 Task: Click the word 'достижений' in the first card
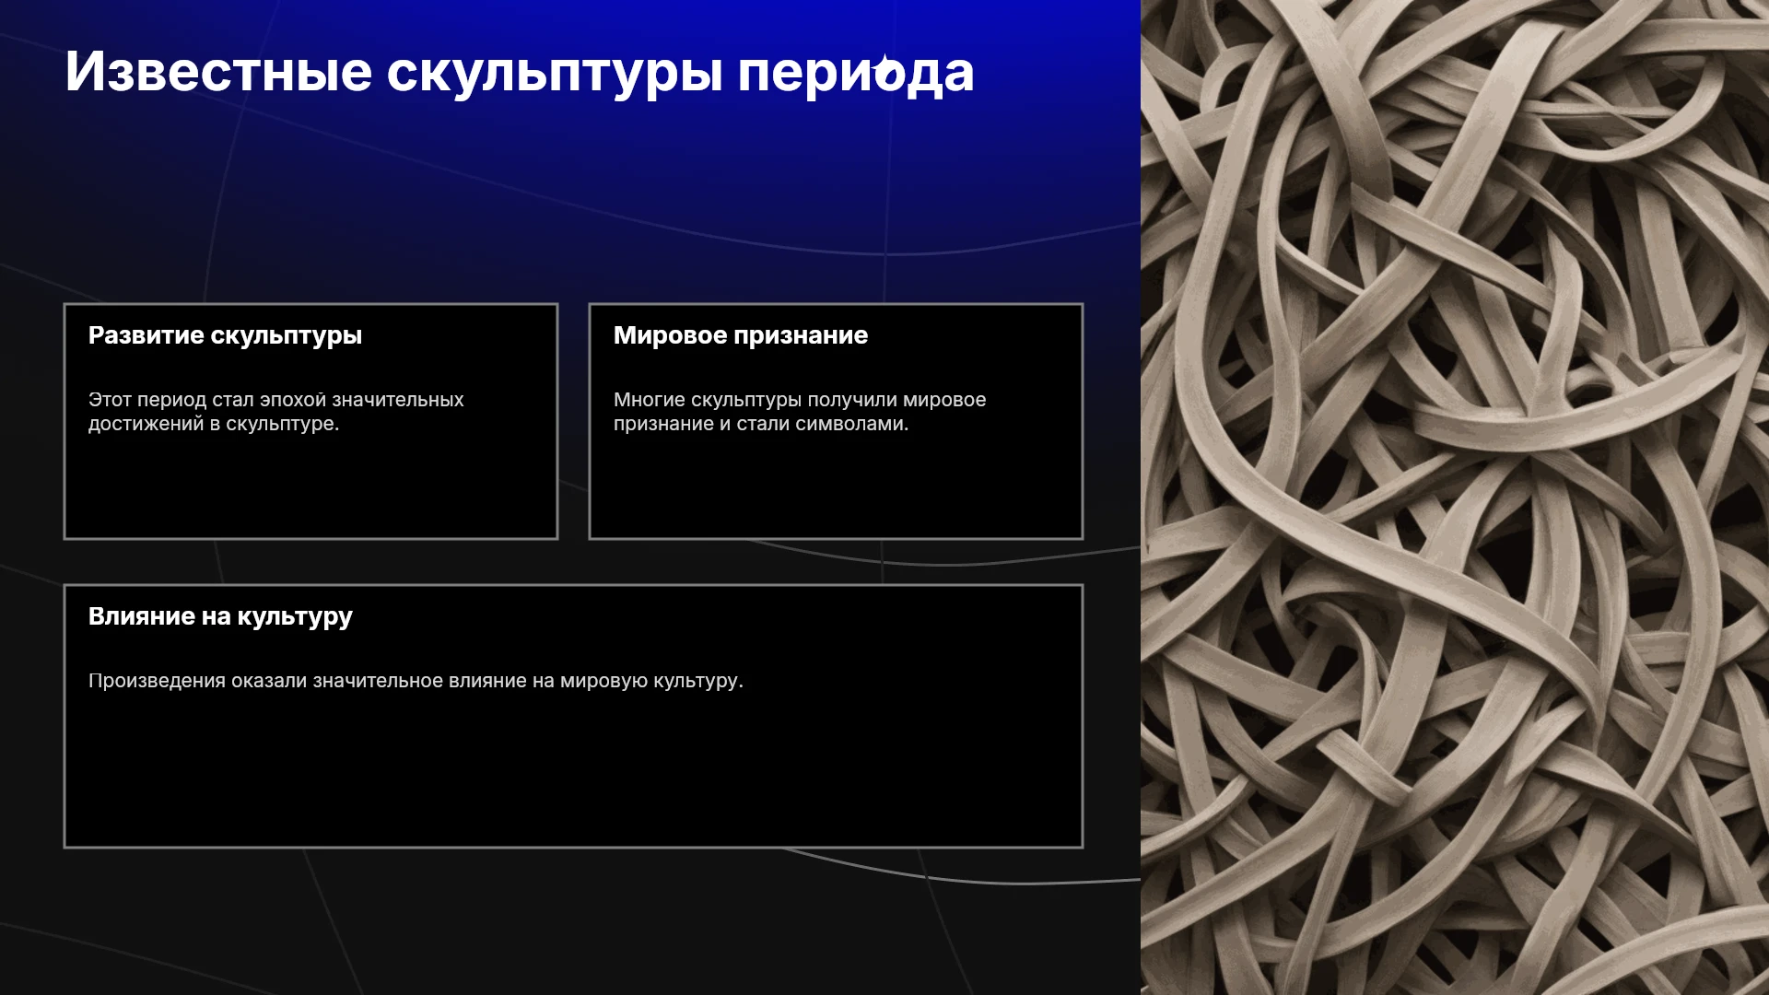[146, 424]
